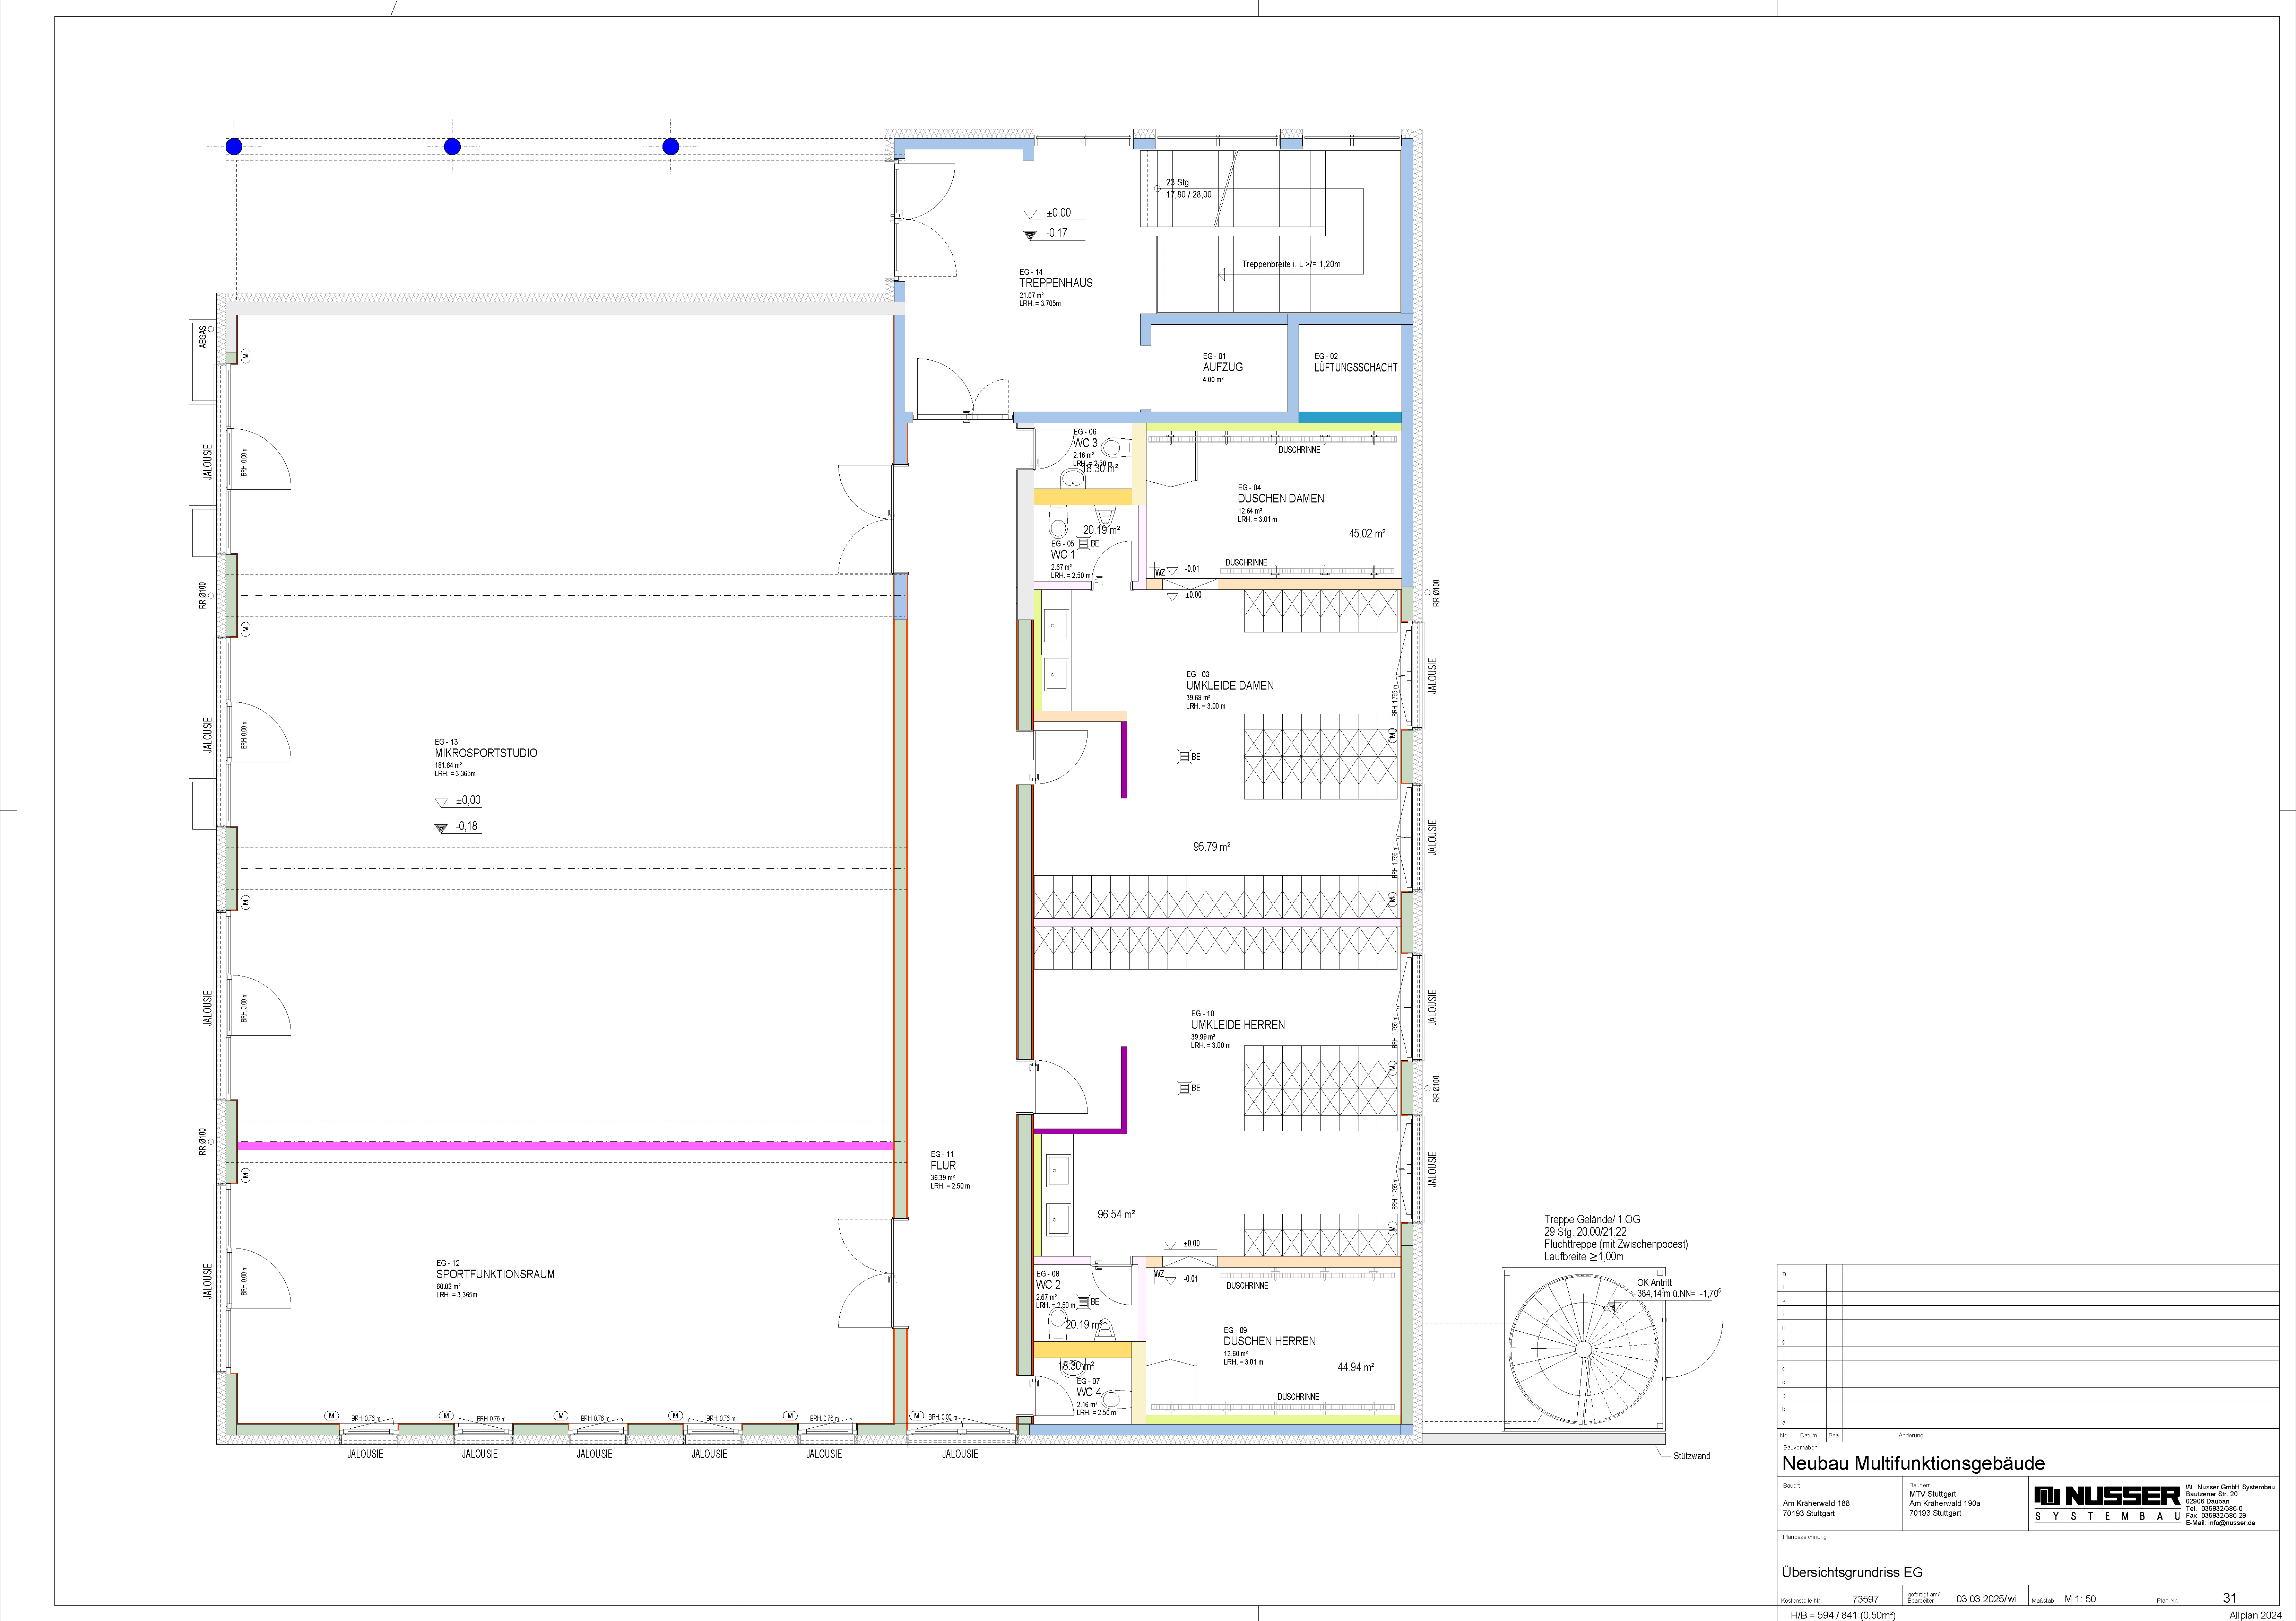This screenshot has height=1621, width=2296.
Task: Click the WC 1 room label
Action: pyautogui.click(x=1063, y=555)
